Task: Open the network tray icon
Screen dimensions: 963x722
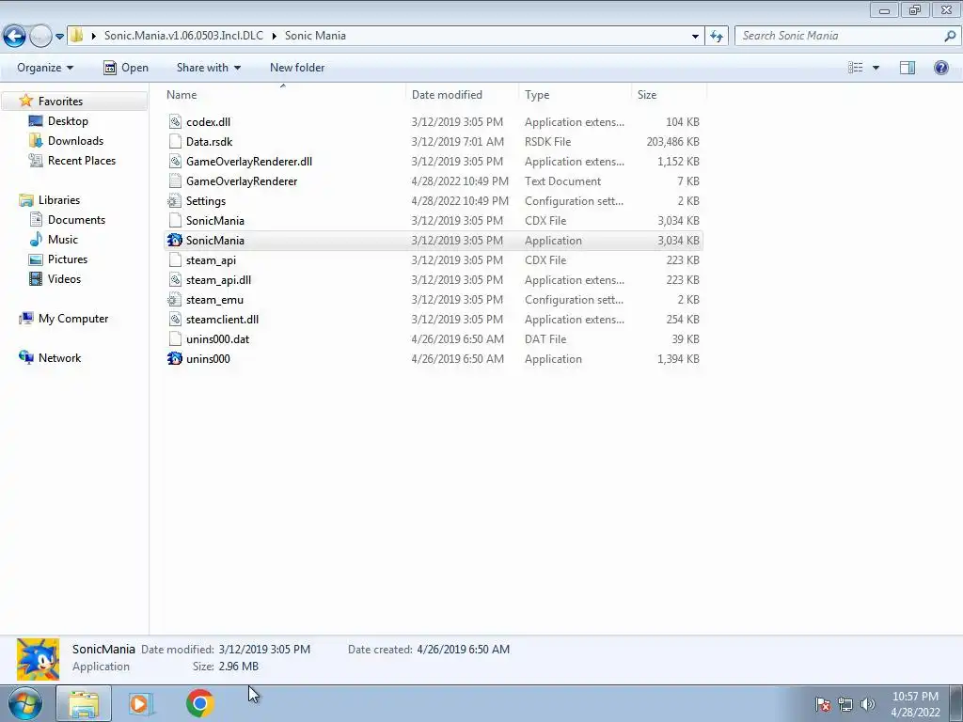Action: (x=845, y=704)
